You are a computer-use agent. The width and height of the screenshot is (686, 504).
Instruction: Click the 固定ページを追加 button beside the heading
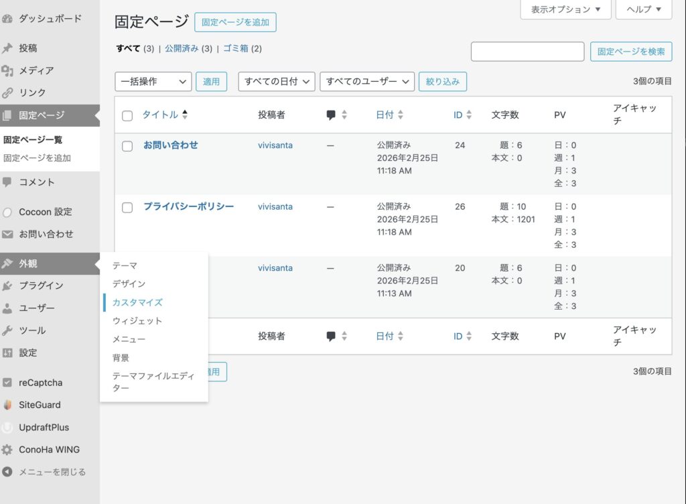pyautogui.click(x=235, y=22)
